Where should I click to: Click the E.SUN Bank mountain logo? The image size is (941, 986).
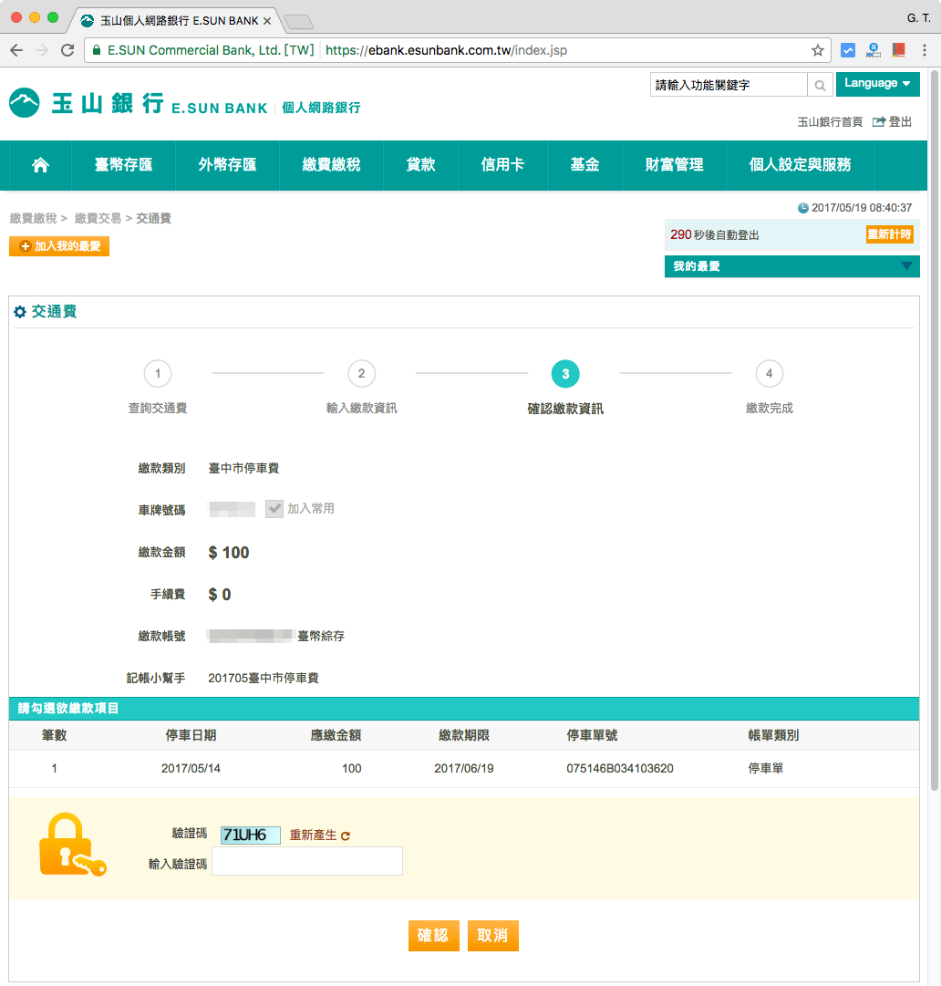25,103
